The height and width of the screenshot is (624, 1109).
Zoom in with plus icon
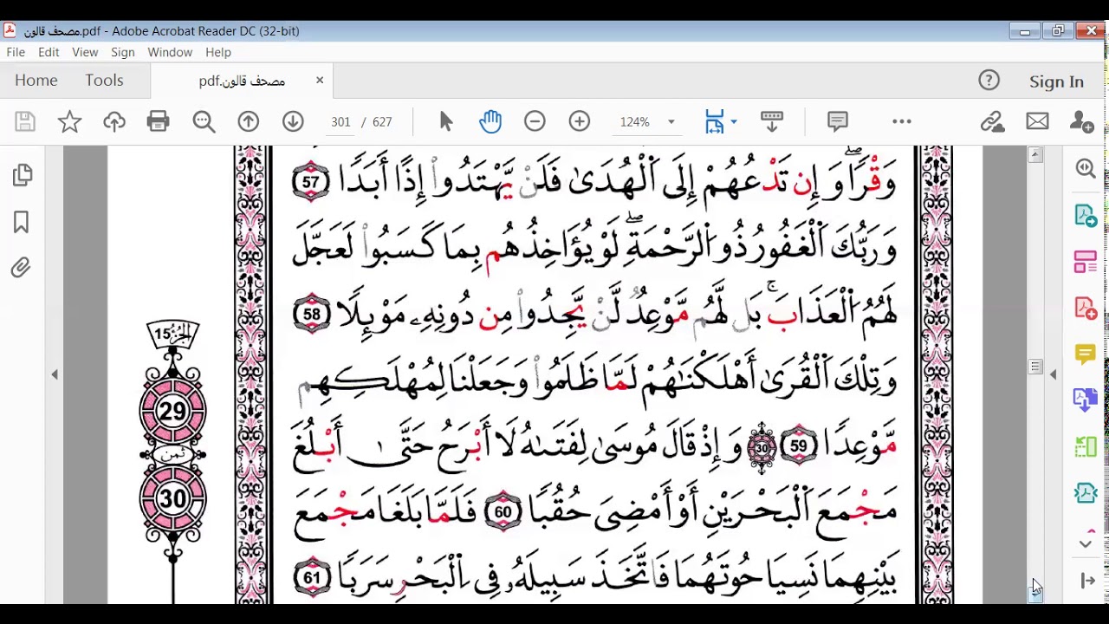[x=580, y=122]
